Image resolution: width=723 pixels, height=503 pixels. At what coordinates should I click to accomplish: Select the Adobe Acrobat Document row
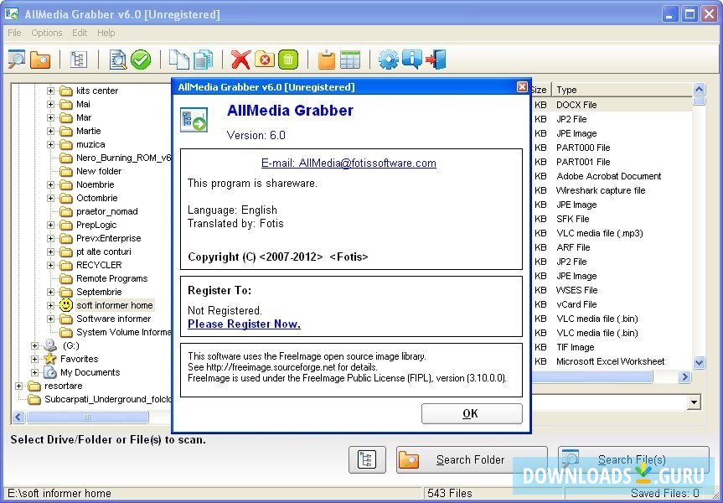(611, 176)
